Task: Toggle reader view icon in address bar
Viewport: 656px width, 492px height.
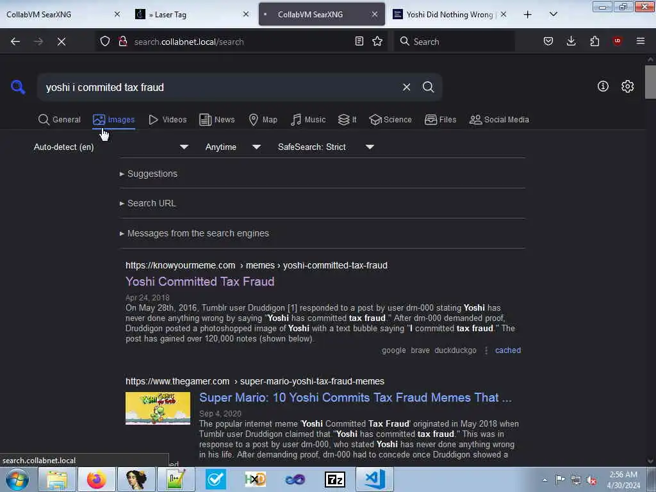Action: (359, 42)
